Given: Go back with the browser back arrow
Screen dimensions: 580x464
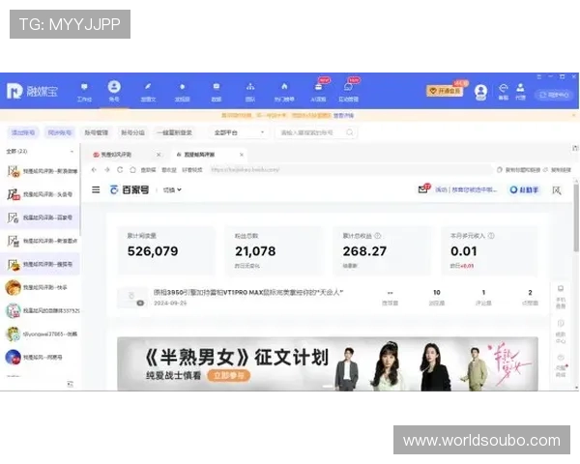Looking at the screenshot, I should (x=94, y=170).
